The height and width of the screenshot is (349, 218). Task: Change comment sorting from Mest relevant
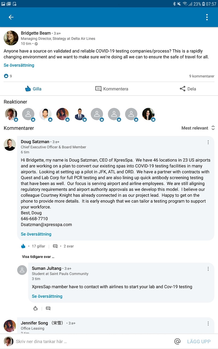[198, 128]
